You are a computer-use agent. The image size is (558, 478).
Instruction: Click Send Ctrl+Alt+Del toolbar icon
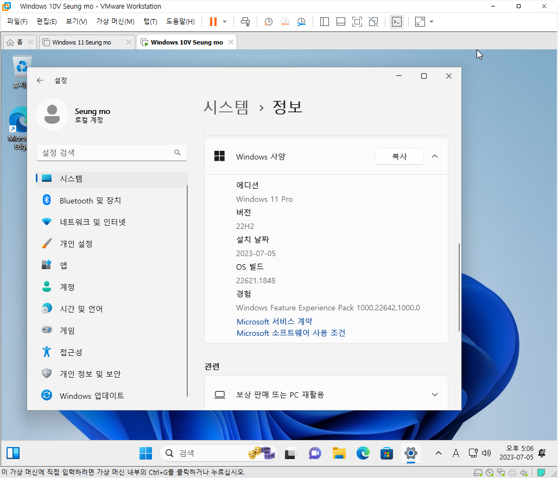coord(245,22)
